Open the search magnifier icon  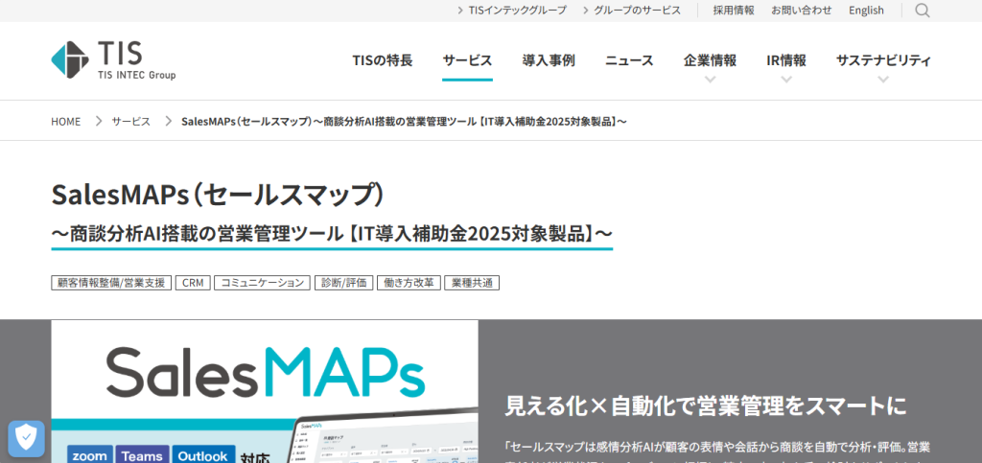point(922,11)
